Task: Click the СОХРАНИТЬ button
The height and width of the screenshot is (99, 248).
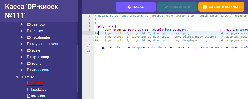Action: [177, 7]
